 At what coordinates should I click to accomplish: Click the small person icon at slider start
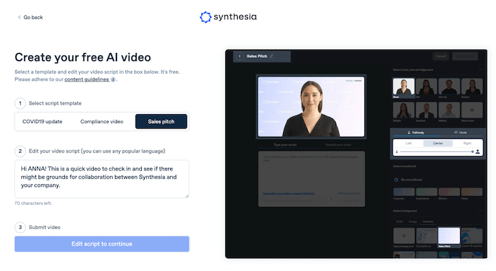[397, 152]
